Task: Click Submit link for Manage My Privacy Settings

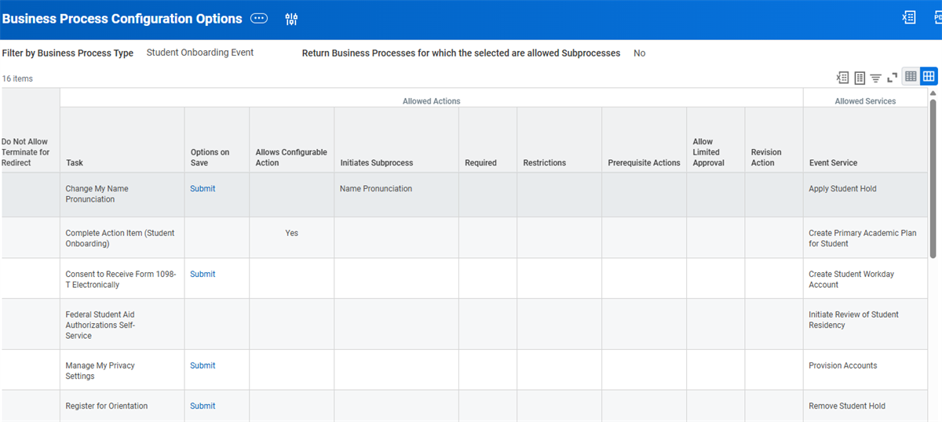Action: 203,366
